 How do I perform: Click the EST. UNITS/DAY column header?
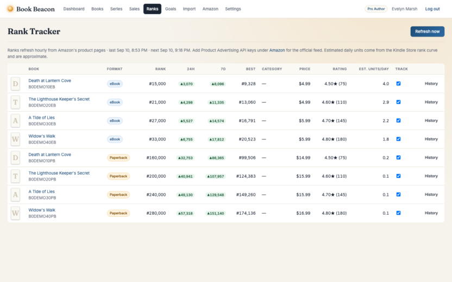coord(374,69)
